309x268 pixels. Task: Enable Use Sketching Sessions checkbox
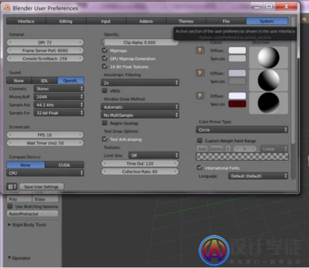point(10,206)
